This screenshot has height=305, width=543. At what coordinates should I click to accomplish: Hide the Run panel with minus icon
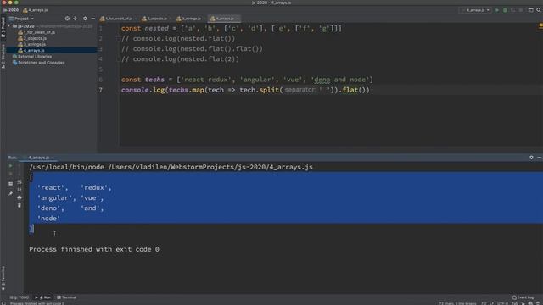pyautogui.click(x=540, y=158)
